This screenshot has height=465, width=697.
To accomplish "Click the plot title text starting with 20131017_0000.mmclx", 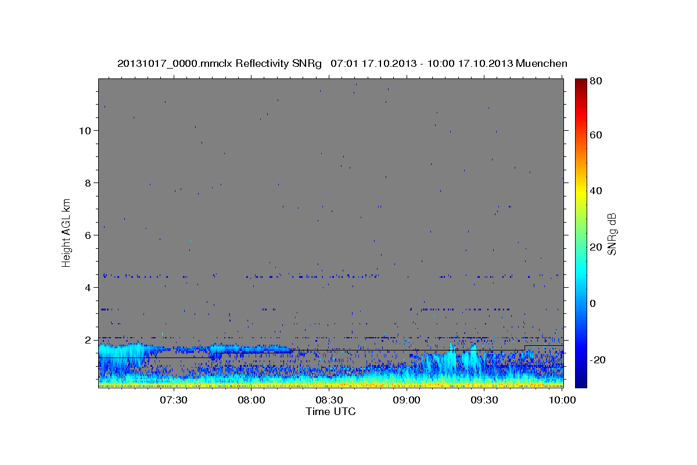I will pyautogui.click(x=342, y=63).
